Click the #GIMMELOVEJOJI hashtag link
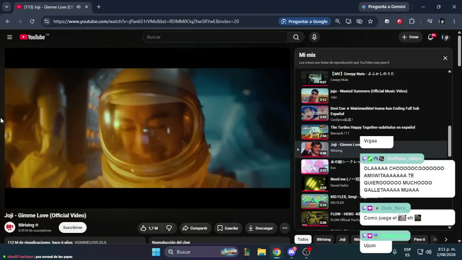 click(90, 242)
